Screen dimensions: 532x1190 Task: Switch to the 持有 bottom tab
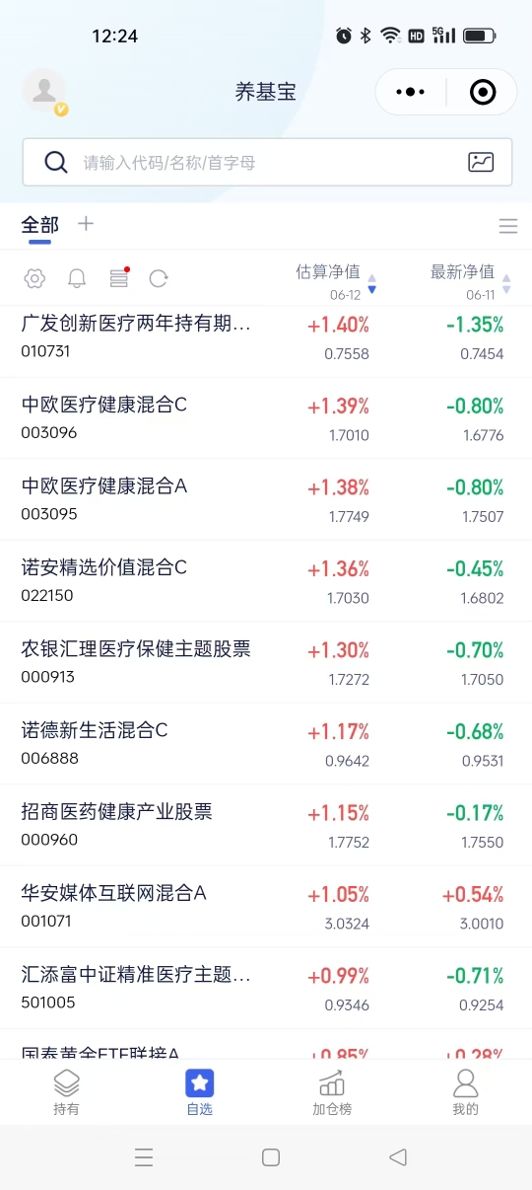[66, 1093]
